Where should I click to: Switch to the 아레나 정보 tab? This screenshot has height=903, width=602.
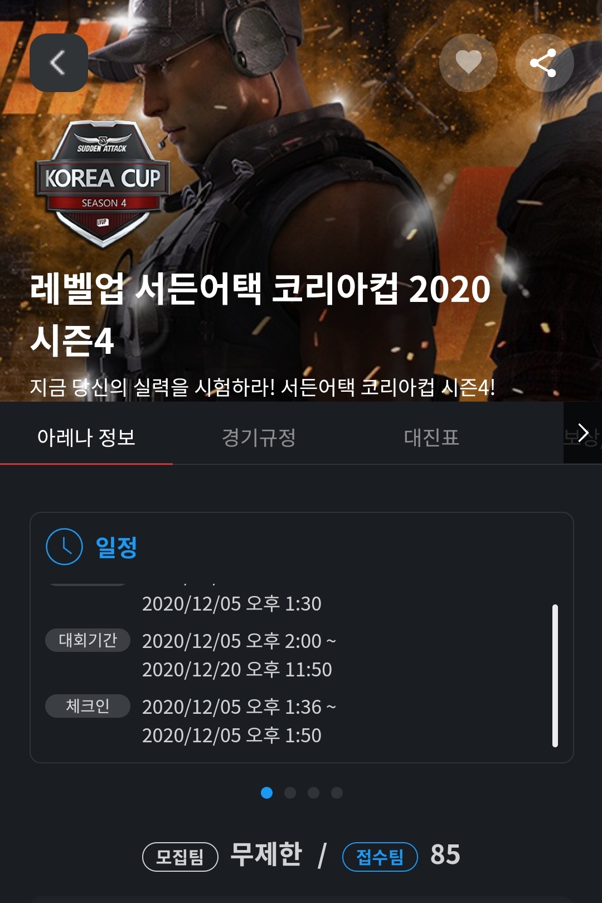[x=86, y=437]
